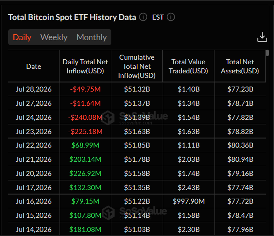This screenshot has width=274, height=236.
Task: Click net assets $78.71B
Action: (x=240, y=103)
